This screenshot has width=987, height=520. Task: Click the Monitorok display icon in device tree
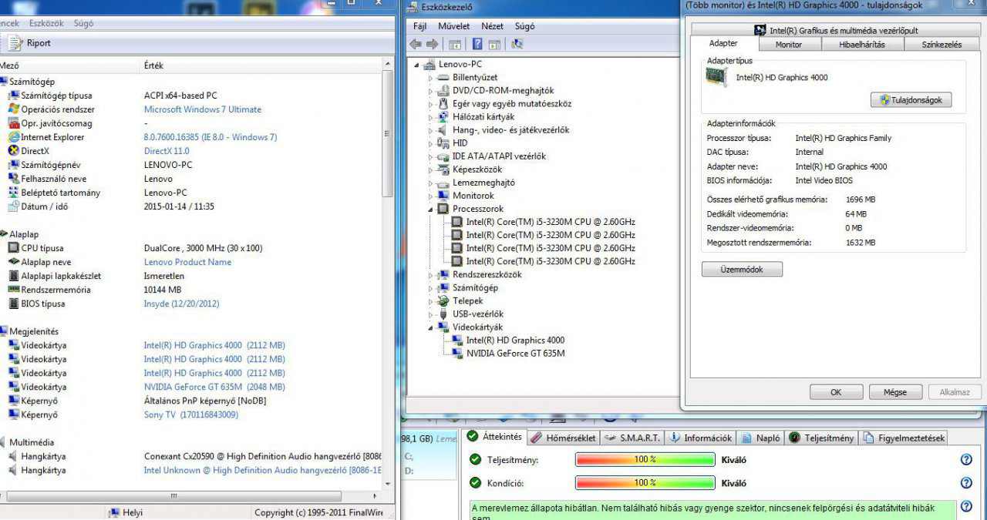pos(443,196)
